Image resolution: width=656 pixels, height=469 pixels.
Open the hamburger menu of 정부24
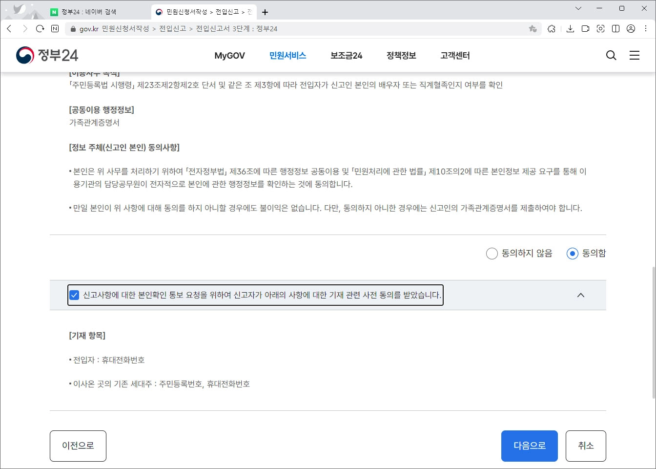point(635,55)
